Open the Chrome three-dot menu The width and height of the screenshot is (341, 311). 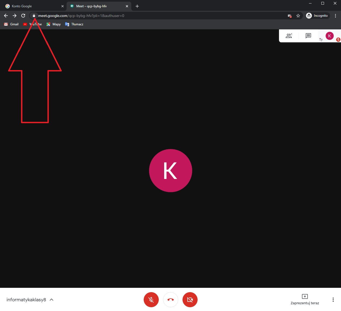335,16
